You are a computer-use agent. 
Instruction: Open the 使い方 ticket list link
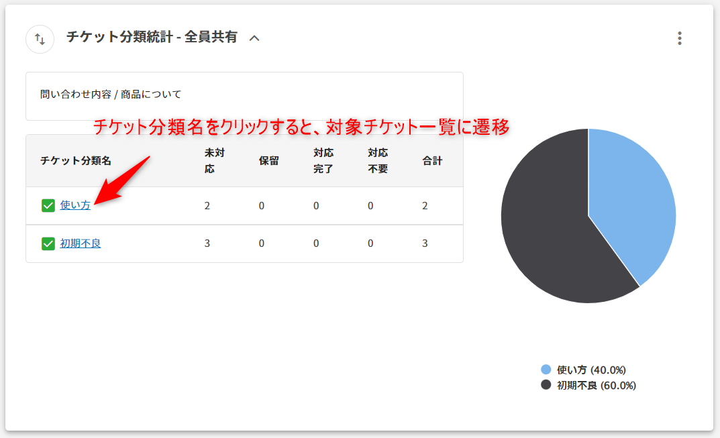pyautogui.click(x=75, y=206)
